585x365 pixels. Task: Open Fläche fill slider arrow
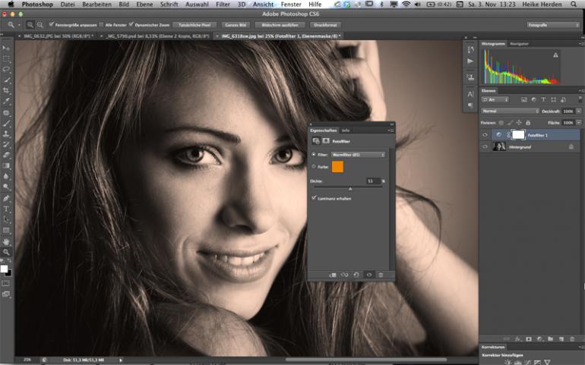pyautogui.click(x=579, y=123)
